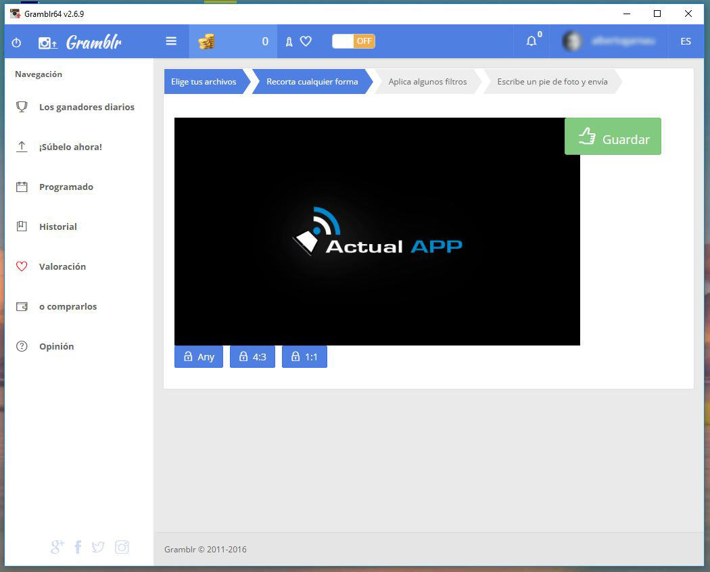Image resolution: width=710 pixels, height=572 pixels.
Task: Click the blurred username in header
Action: pos(623,41)
